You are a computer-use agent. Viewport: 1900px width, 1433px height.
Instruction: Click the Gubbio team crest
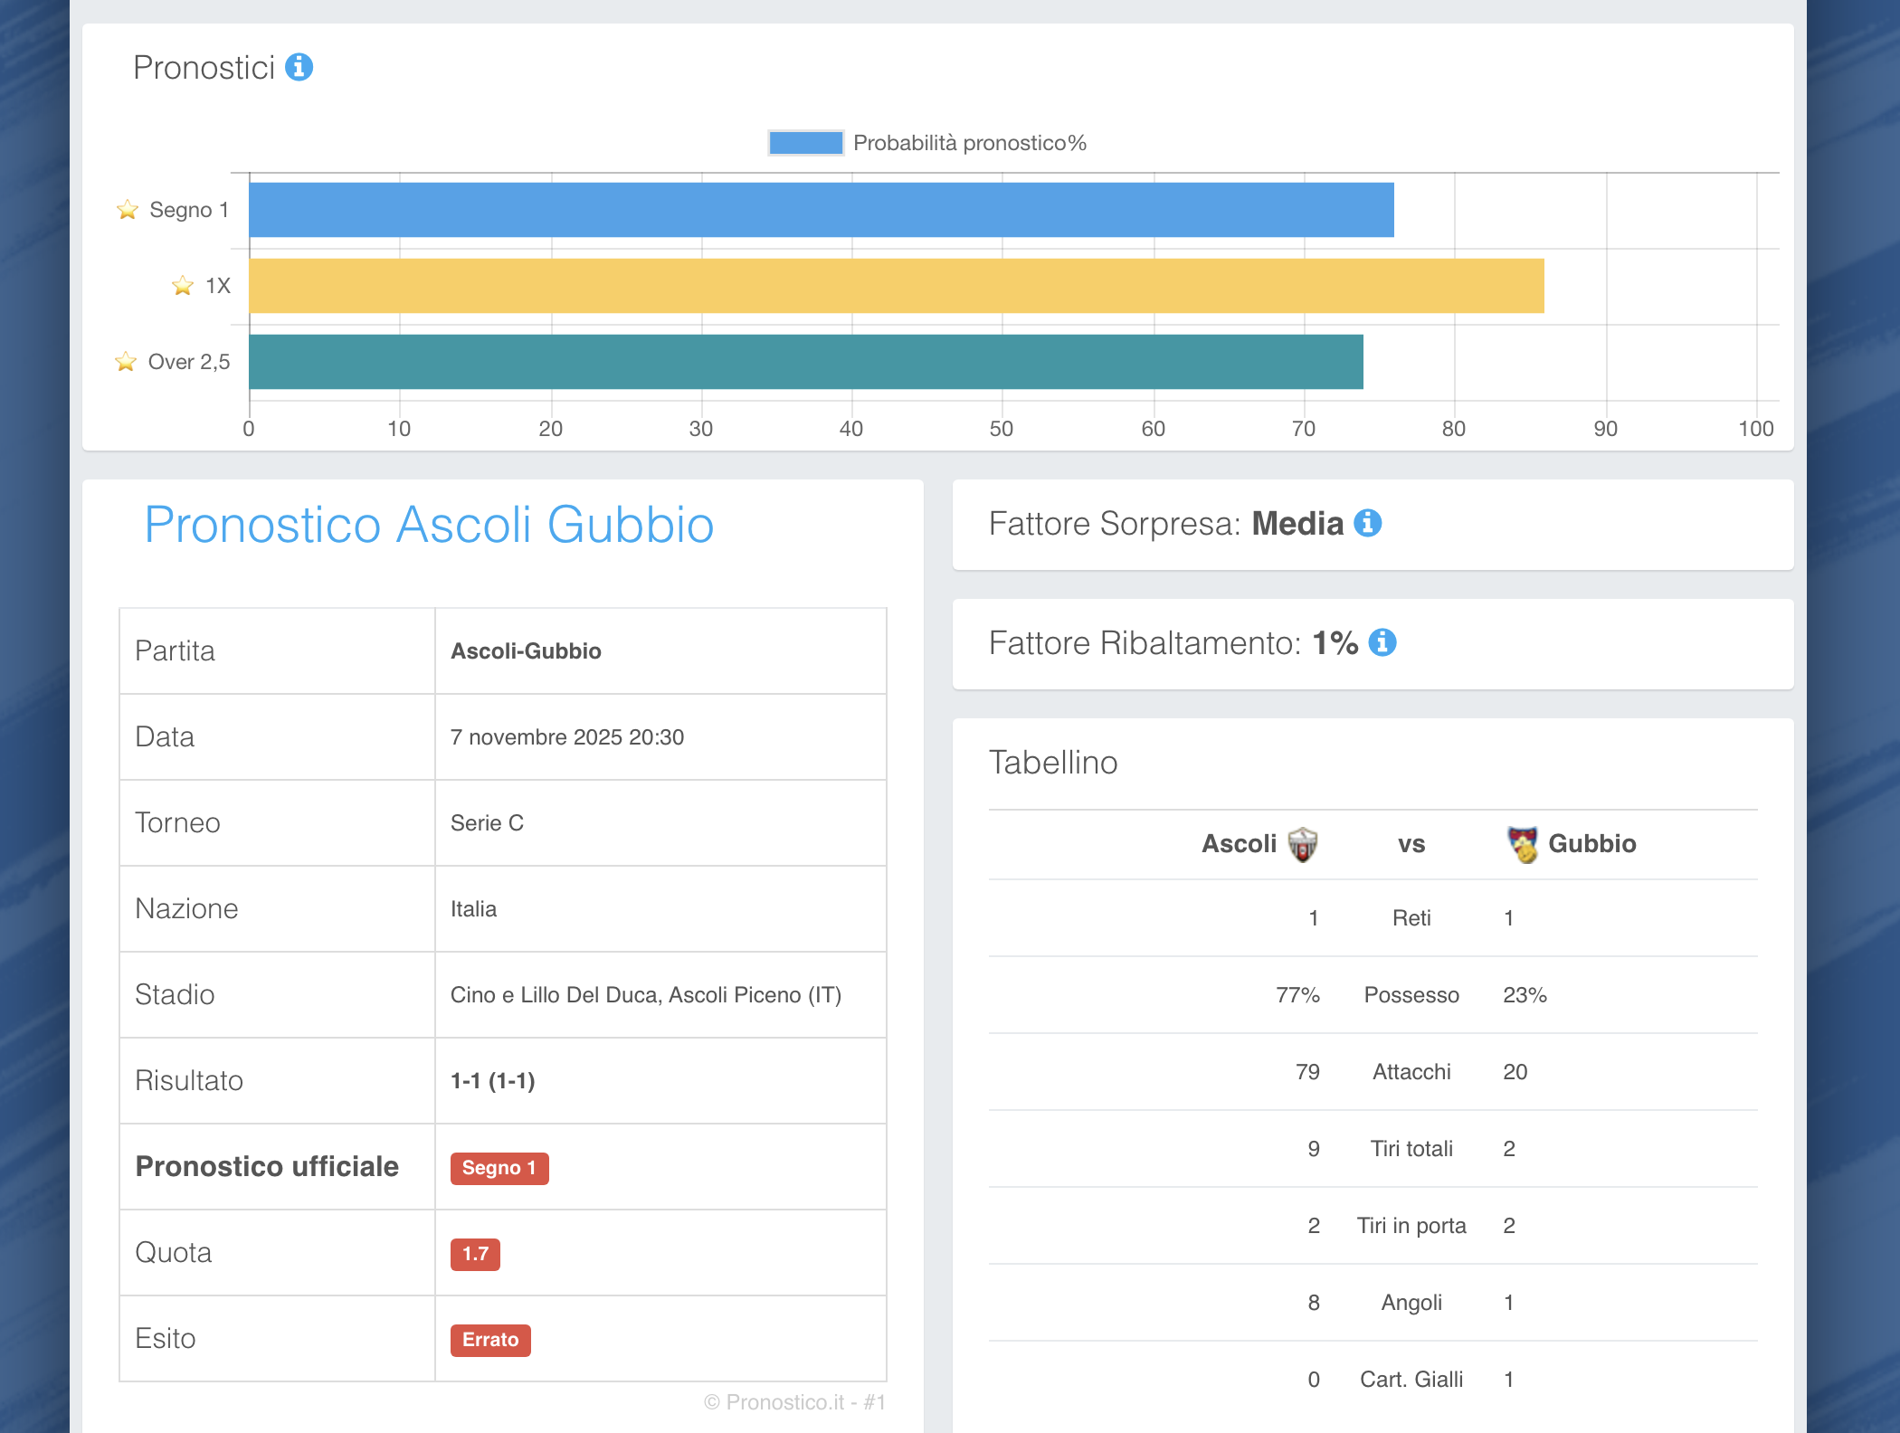pyautogui.click(x=1522, y=844)
